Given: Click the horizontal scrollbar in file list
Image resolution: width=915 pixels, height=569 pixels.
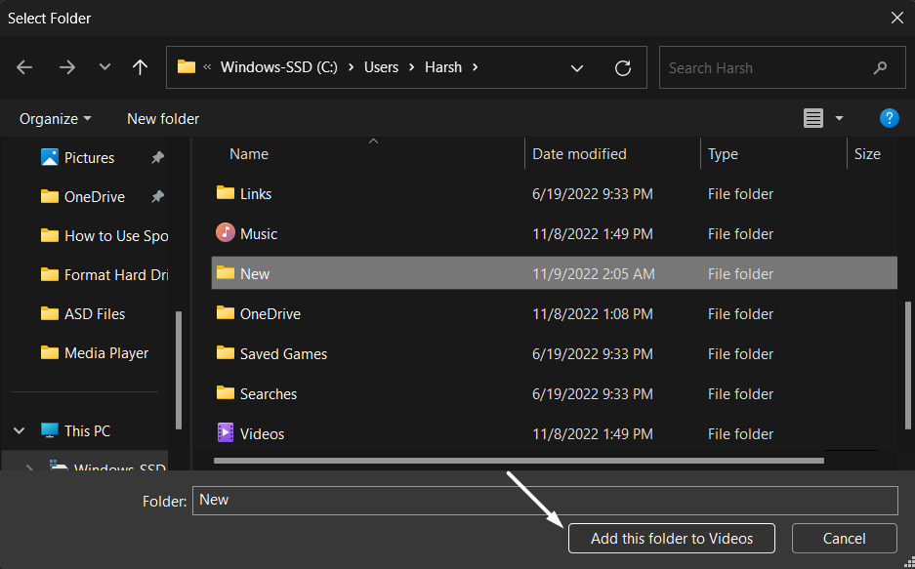Looking at the screenshot, I should click(x=518, y=460).
